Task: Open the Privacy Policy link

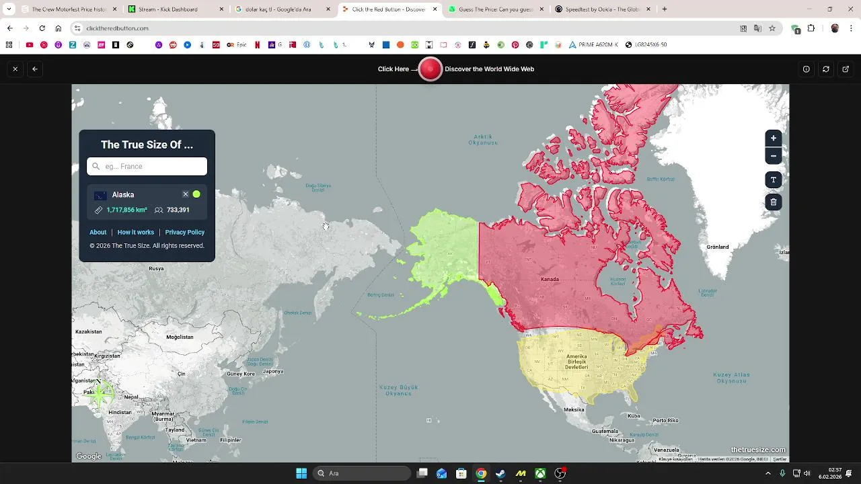Action: [185, 232]
